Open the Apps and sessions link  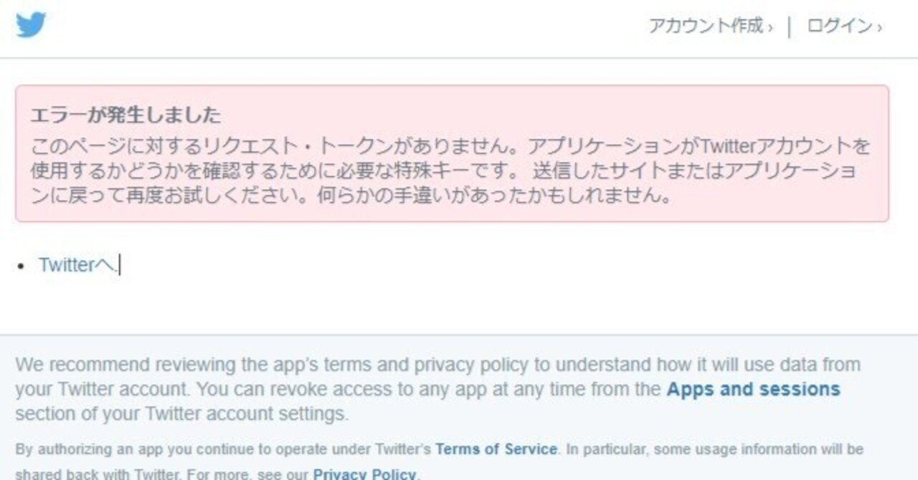(753, 390)
